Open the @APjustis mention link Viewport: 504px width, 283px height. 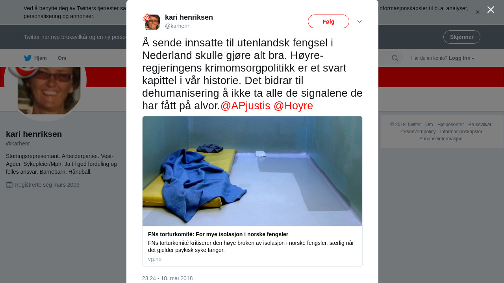pos(245,106)
